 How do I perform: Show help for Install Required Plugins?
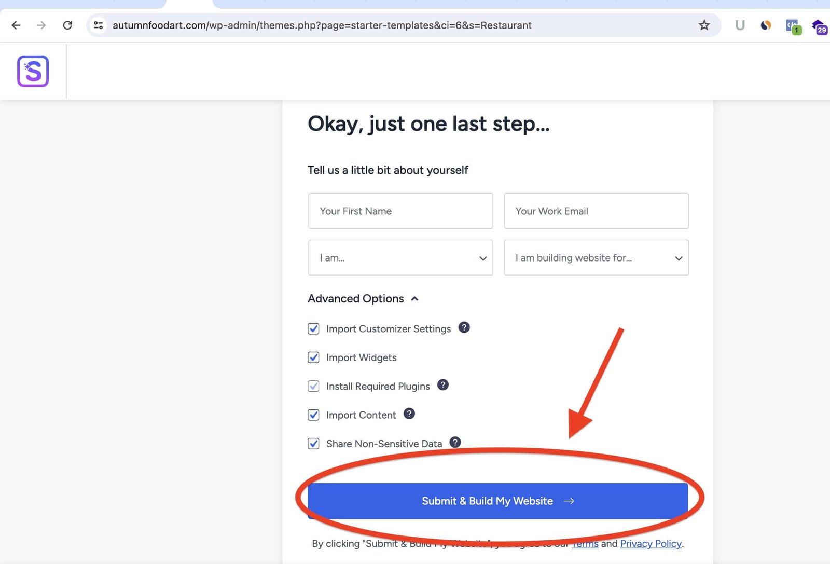(x=443, y=385)
